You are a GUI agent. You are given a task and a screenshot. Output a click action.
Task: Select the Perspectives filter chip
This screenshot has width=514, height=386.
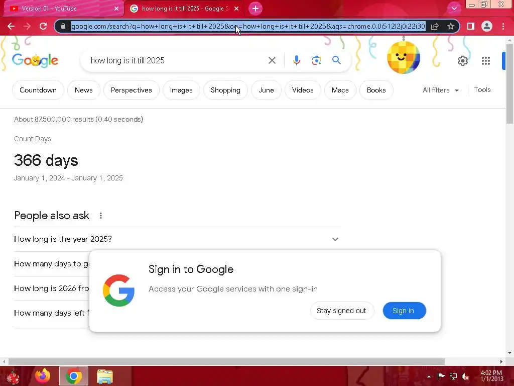pyautogui.click(x=132, y=90)
